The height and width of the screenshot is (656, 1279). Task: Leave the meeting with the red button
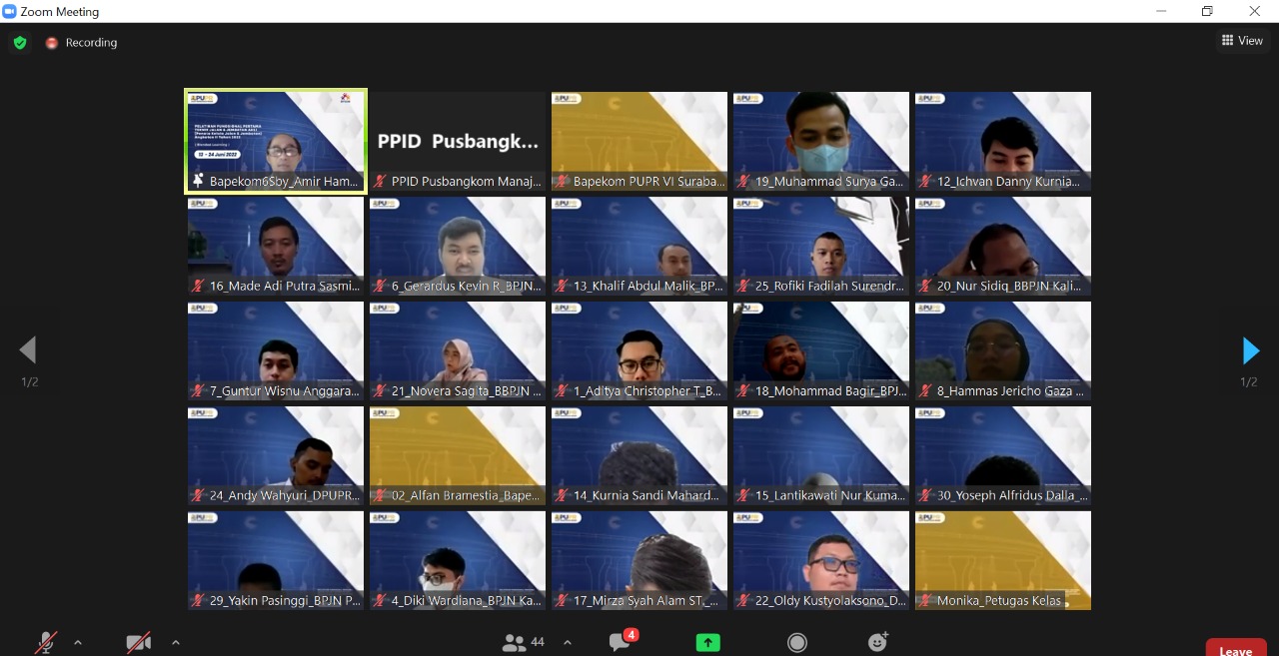pyautogui.click(x=1235, y=649)
